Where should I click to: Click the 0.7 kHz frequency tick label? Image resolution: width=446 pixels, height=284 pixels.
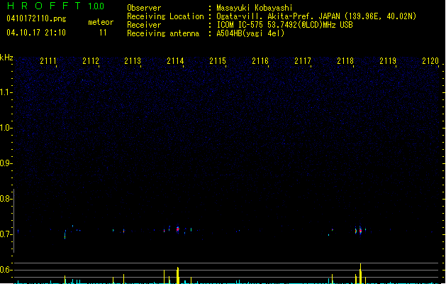[6, 234]
